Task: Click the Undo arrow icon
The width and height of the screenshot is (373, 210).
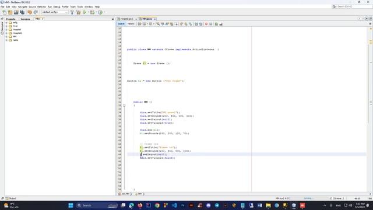Action: 30,12
